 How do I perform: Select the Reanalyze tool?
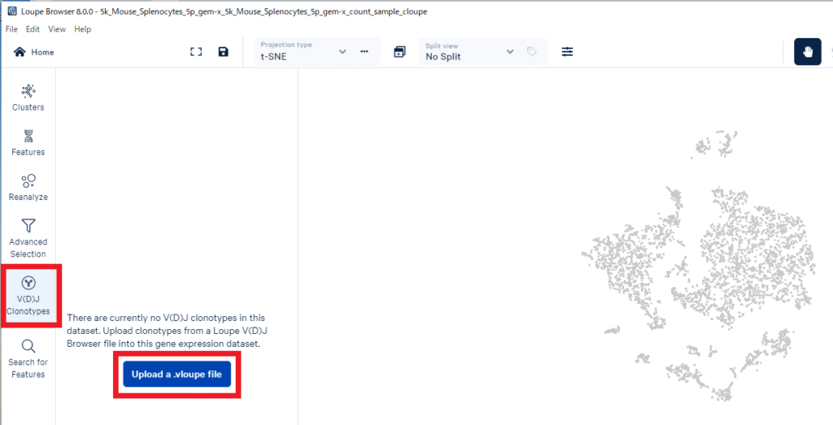click(28, 187)
